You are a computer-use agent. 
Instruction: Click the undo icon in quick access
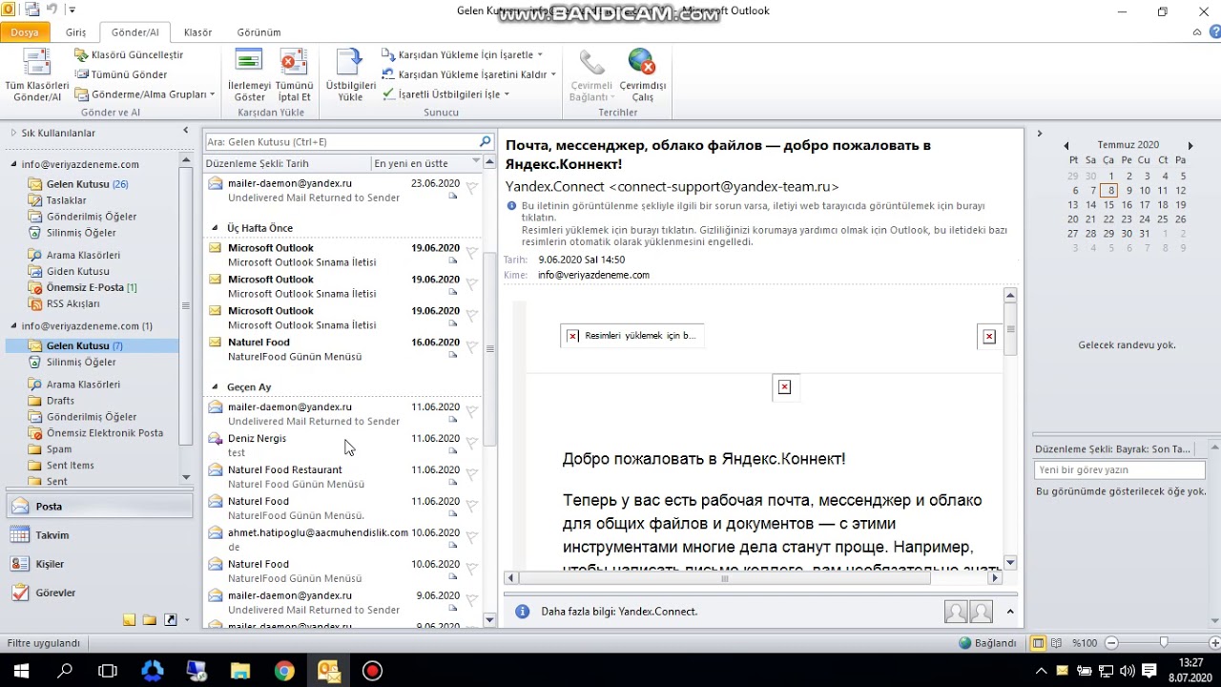52,10
